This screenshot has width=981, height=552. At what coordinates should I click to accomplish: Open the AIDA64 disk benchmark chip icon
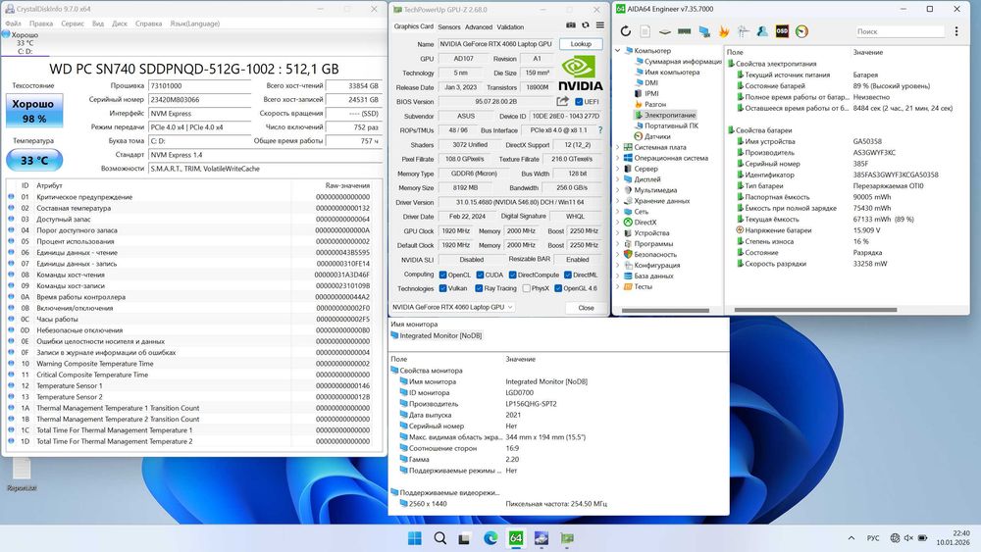(665, 31)
